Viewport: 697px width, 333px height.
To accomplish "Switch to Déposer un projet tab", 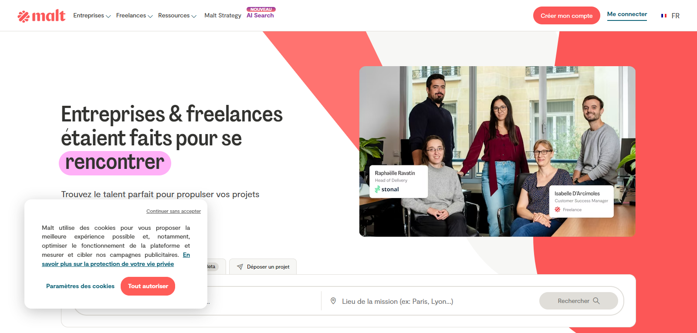I will [263, 267].
